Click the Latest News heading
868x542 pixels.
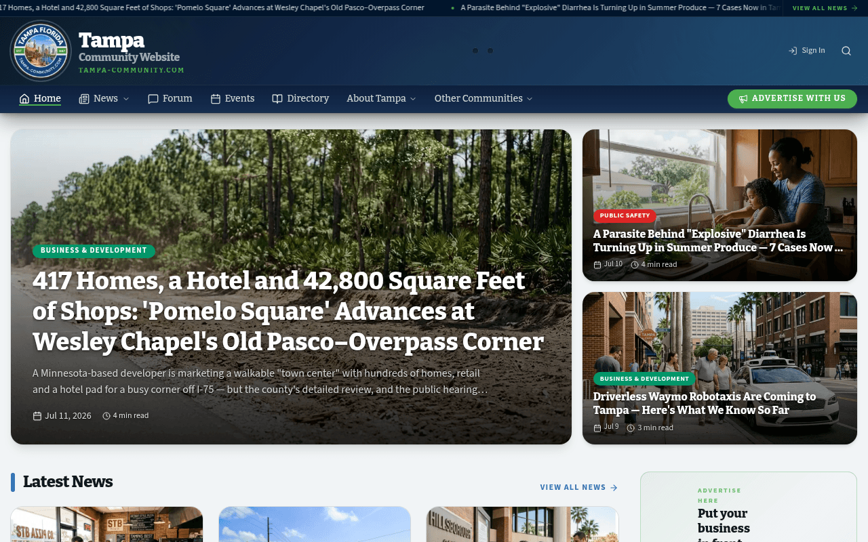point(68,482)
